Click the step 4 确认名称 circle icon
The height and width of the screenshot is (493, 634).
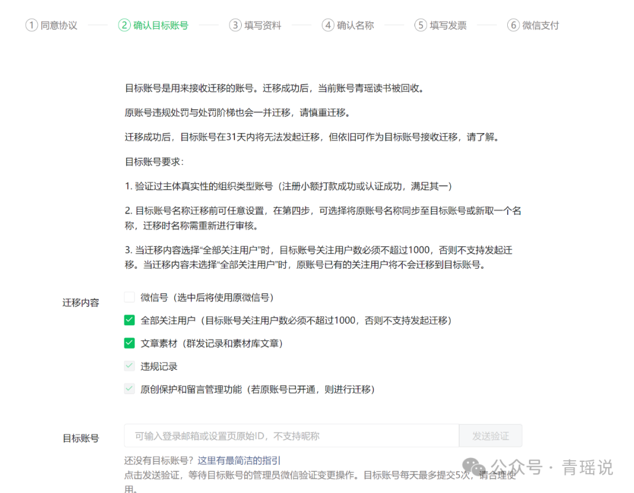point(328,25)
